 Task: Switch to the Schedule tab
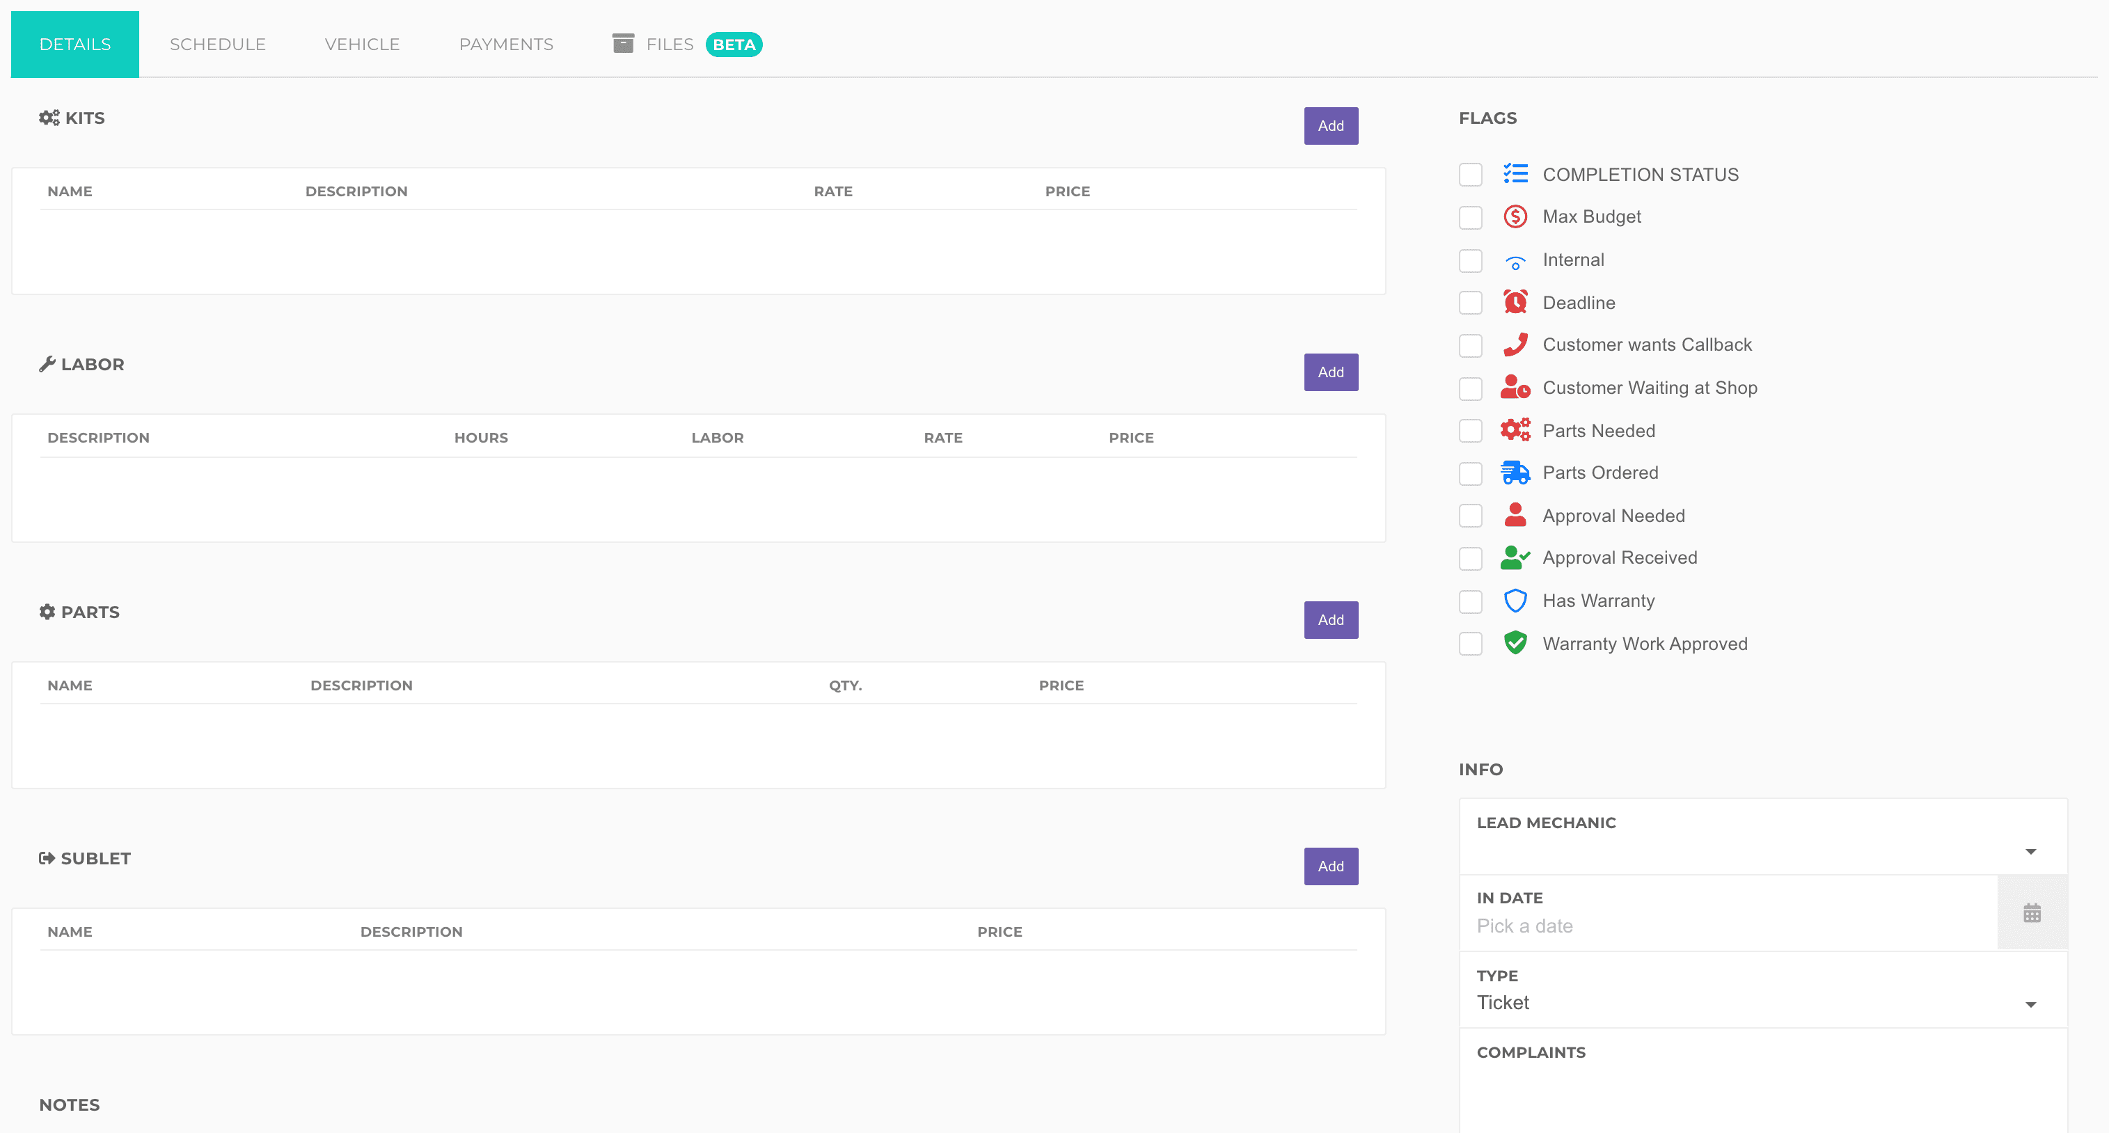(x=218, y=45)
